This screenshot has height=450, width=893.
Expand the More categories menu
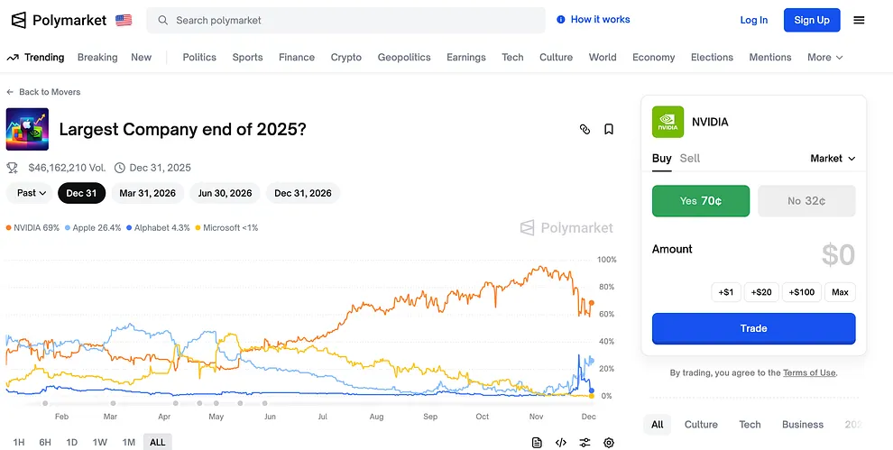pyautogui.click(x=824, y=57)
